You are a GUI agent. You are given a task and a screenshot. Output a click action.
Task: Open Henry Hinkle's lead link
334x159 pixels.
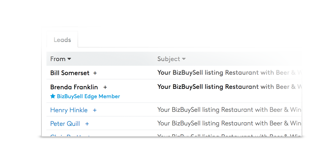pyautogui.click(x=69, y=110)
